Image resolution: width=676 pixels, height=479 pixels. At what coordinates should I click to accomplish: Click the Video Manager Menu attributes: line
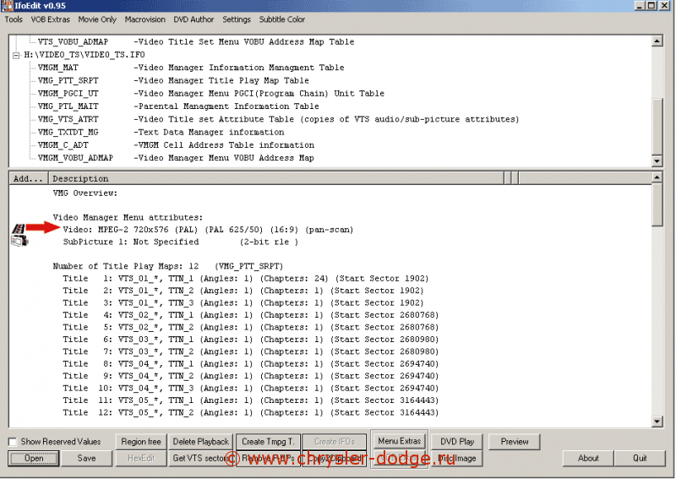[128, 218]
